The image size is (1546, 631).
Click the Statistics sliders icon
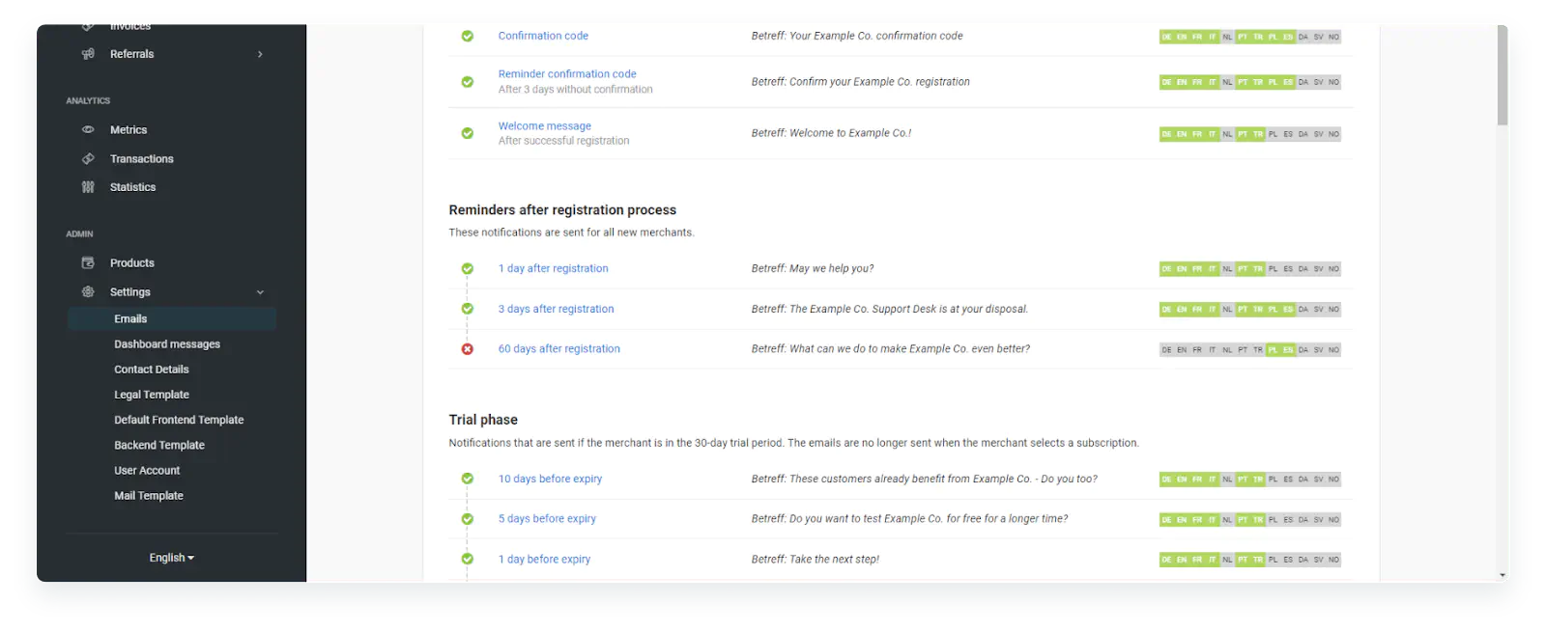coord(88,187)
